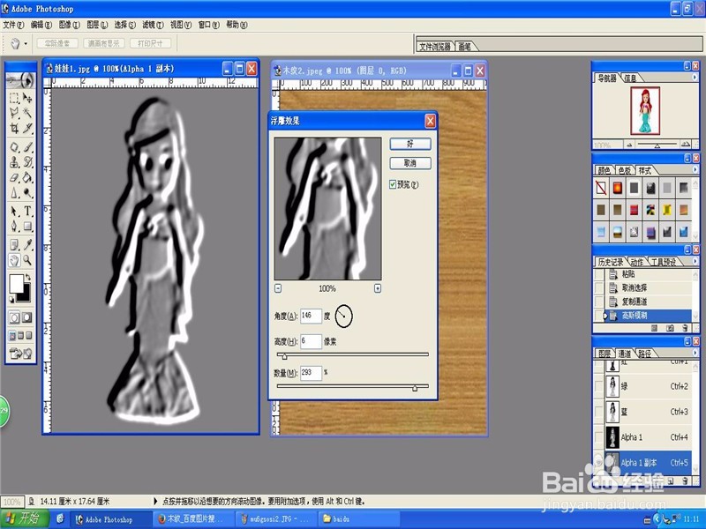The image size is (706, 529).
Task: Zoom out preview with minus button
Action: (x=278, y=288)
